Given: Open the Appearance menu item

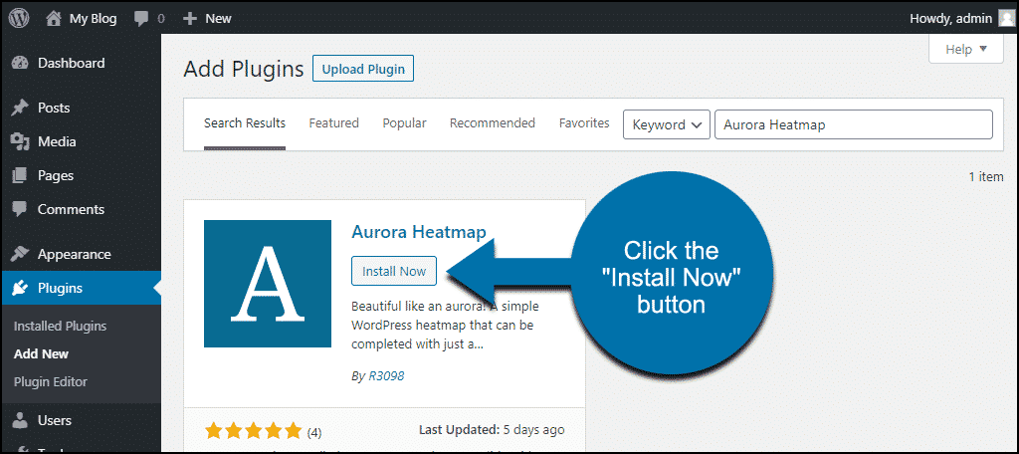Looking at the screenshot, I should 81,254.
